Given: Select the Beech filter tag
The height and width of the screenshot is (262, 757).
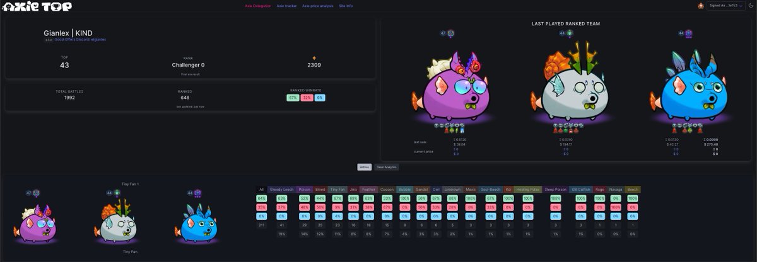Looking at the screenshot, I should tap(633, 189).
